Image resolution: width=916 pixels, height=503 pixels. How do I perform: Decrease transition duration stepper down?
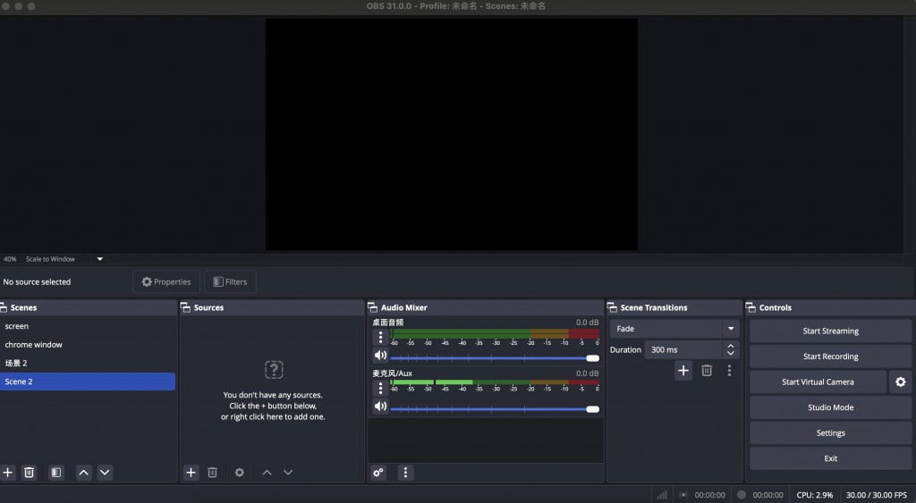point(730,354)
